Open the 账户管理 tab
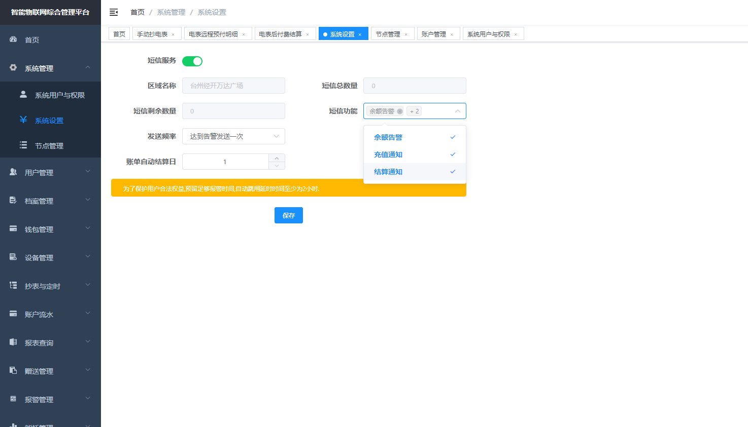This screenshot has height=427, width=748. point(434,34)
